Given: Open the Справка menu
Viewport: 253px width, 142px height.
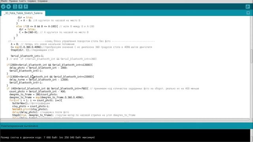Looking at the screenshot, I should point(43,1).
